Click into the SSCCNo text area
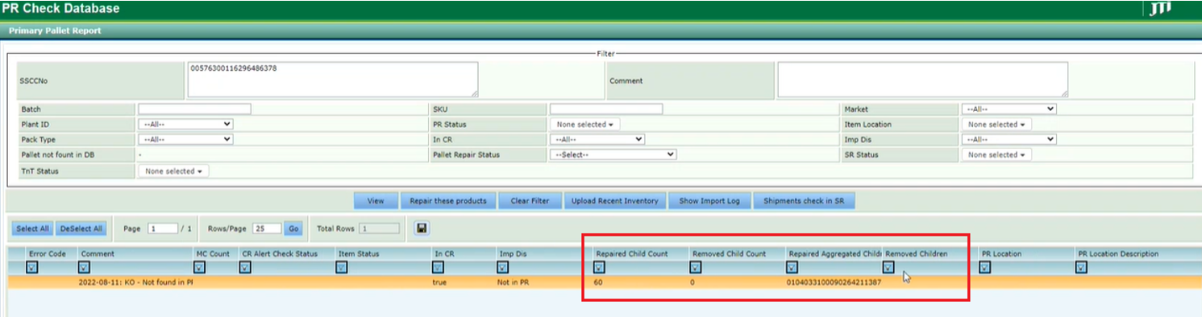The height and width of the screenshot is (317, 1202). (x=332, y=80)
